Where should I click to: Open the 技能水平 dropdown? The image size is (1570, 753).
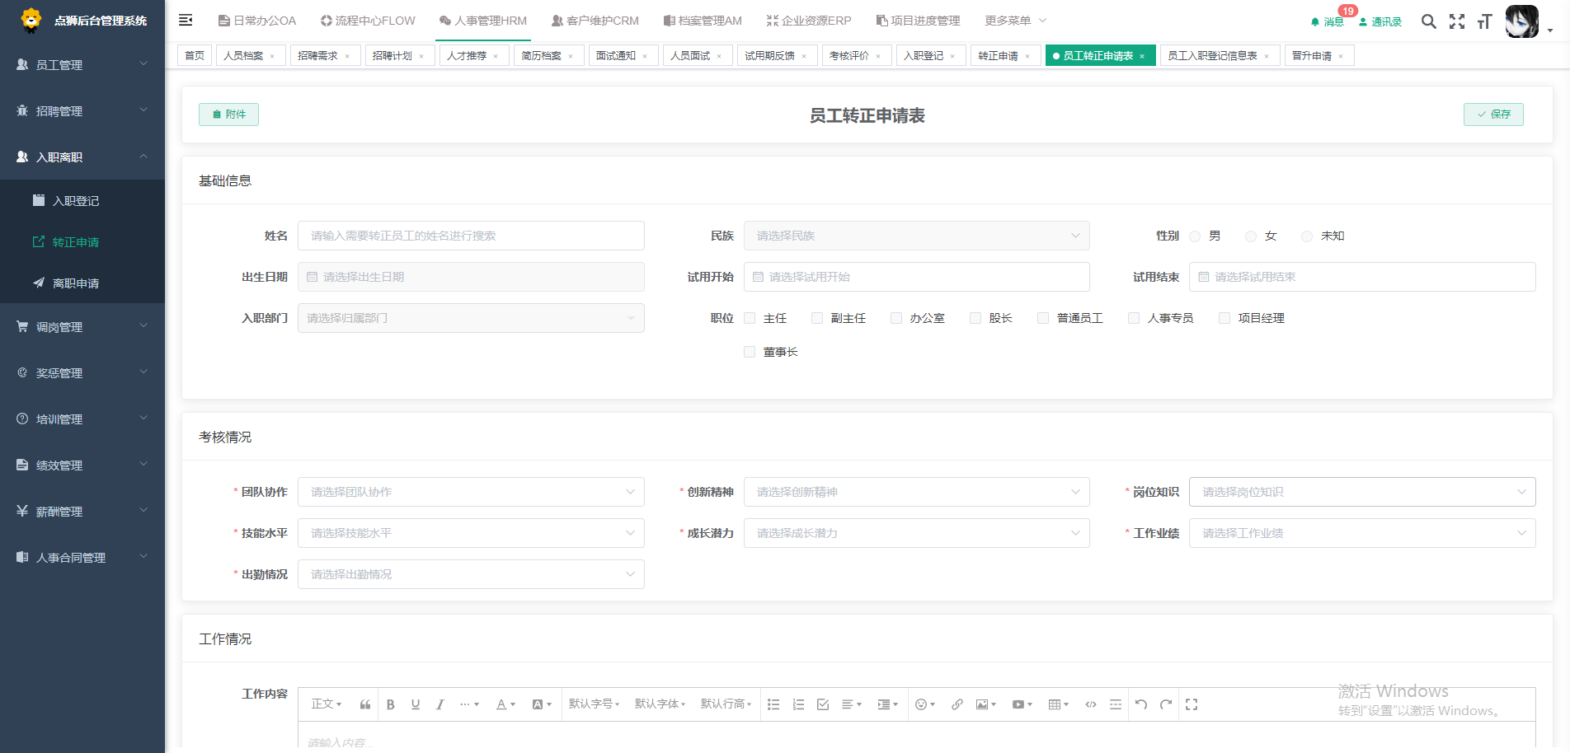pyautogui.click(x=471, y=533)
